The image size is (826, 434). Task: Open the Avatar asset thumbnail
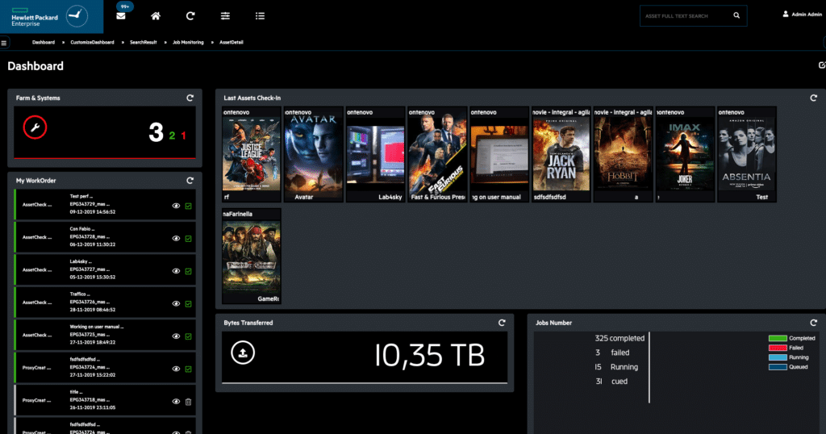tap(314, 154)
